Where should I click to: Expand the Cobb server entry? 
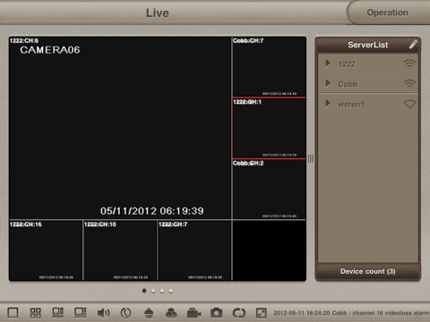point(328,83)
